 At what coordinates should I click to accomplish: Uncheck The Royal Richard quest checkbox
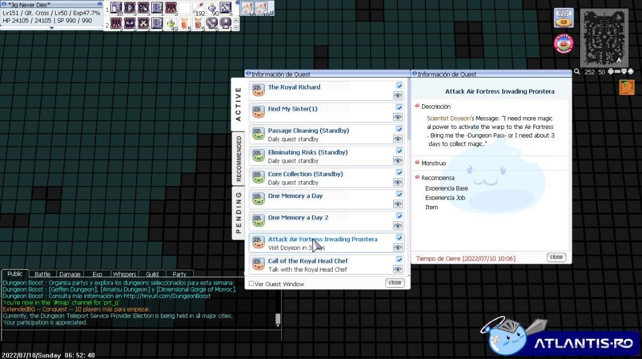tap(399, 86)
